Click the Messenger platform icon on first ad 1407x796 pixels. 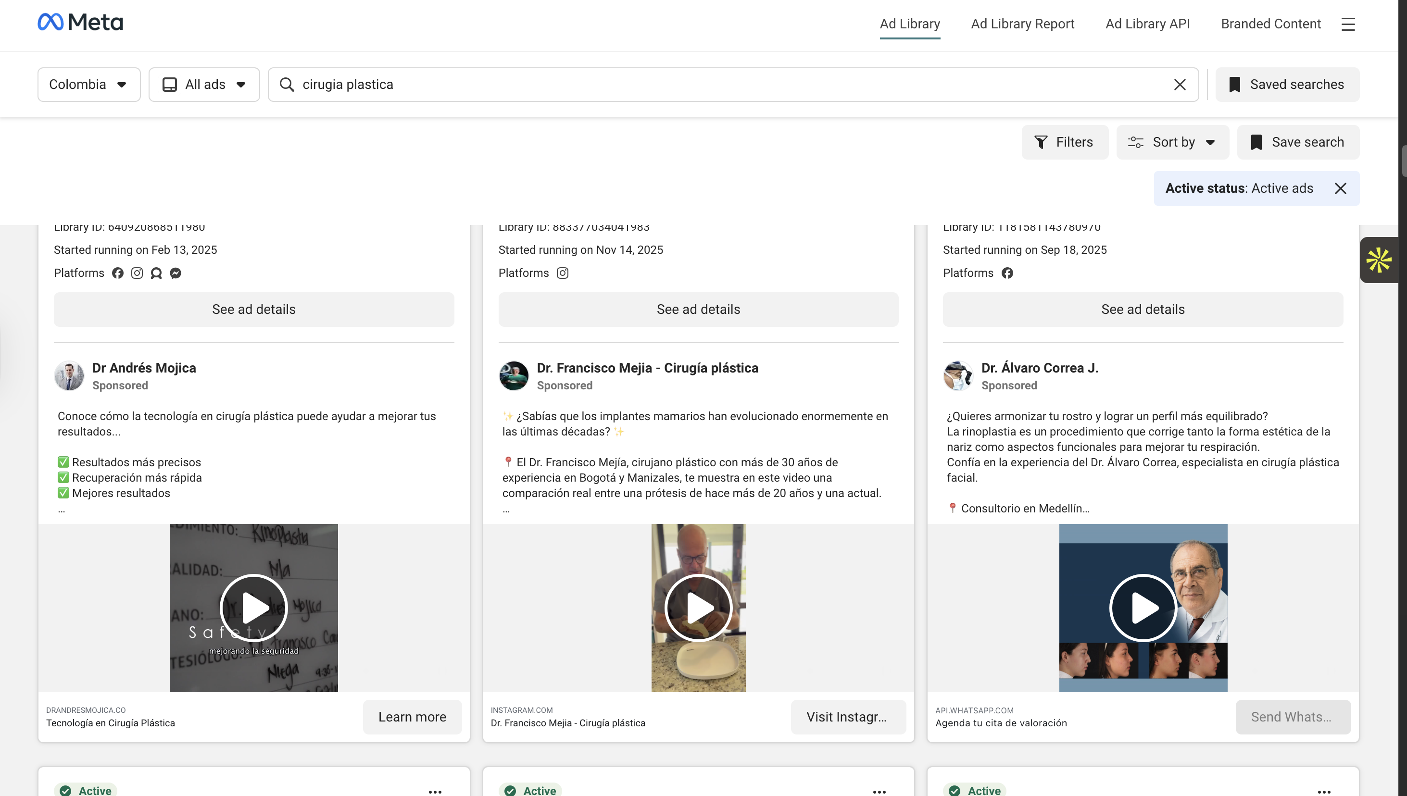click(176, 274)
